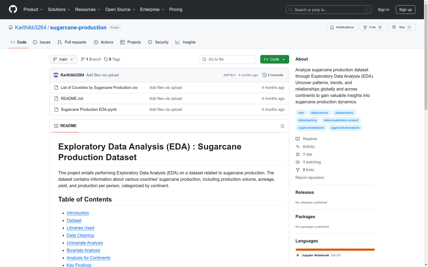428x267 pixels.
Task: Click the Jupyter Notebook language bar
Action: click(335, 250)
